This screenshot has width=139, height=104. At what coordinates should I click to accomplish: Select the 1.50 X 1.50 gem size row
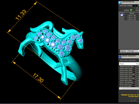131,18
